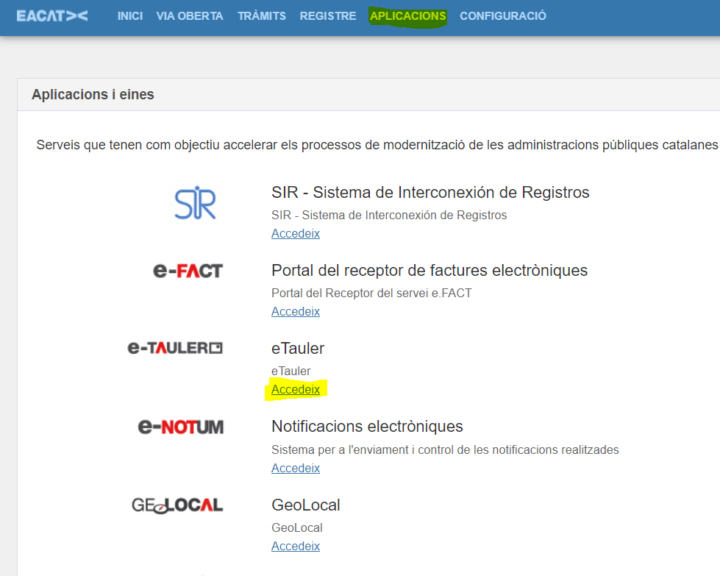Image resolution: width=720 pixels, height=576 pixels.
Task: Click the EACAT logo
Action: (x=52, y=16)
